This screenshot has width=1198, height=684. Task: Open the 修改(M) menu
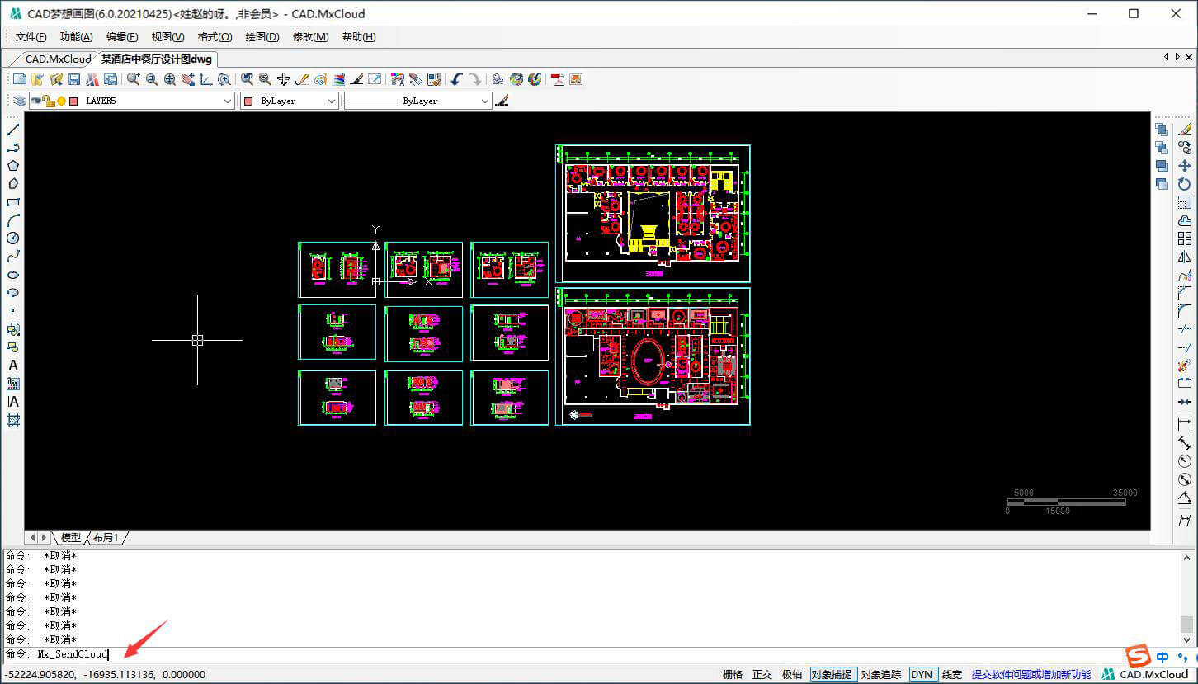point(310,37)
